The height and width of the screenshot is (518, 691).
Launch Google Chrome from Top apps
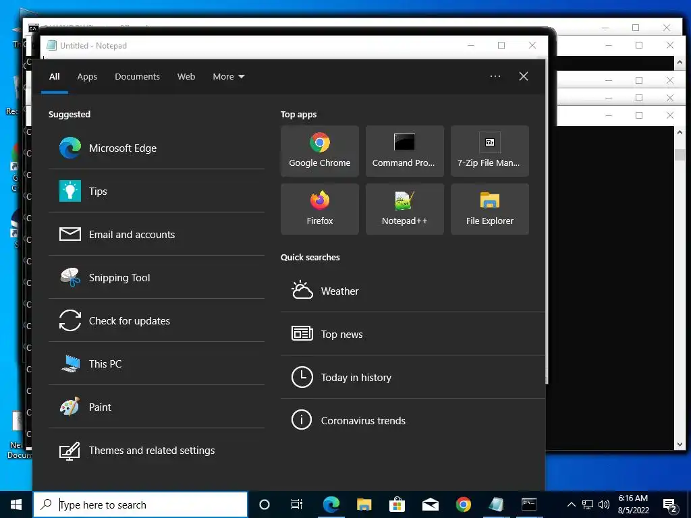(x=319, y=151)
